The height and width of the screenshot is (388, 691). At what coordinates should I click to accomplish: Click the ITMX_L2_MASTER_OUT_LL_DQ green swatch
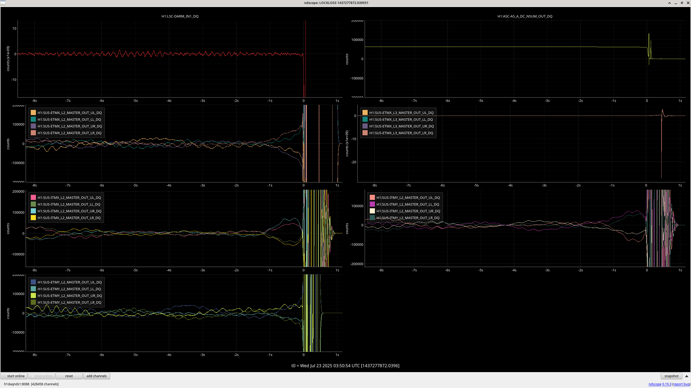(33, 204)
